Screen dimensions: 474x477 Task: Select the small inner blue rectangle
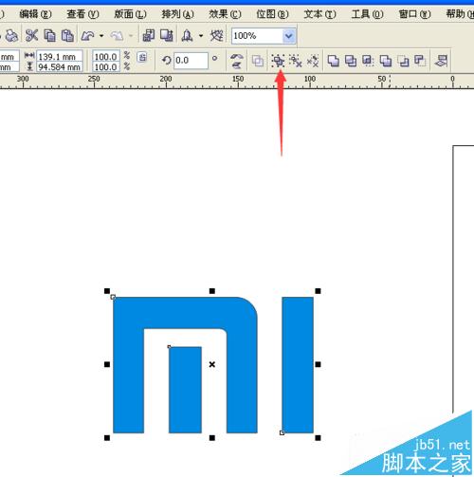click(185, 390)
